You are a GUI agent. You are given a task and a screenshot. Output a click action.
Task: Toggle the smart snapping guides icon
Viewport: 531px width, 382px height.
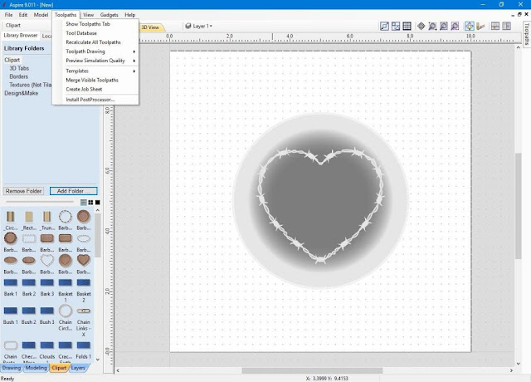click(396, 26)
